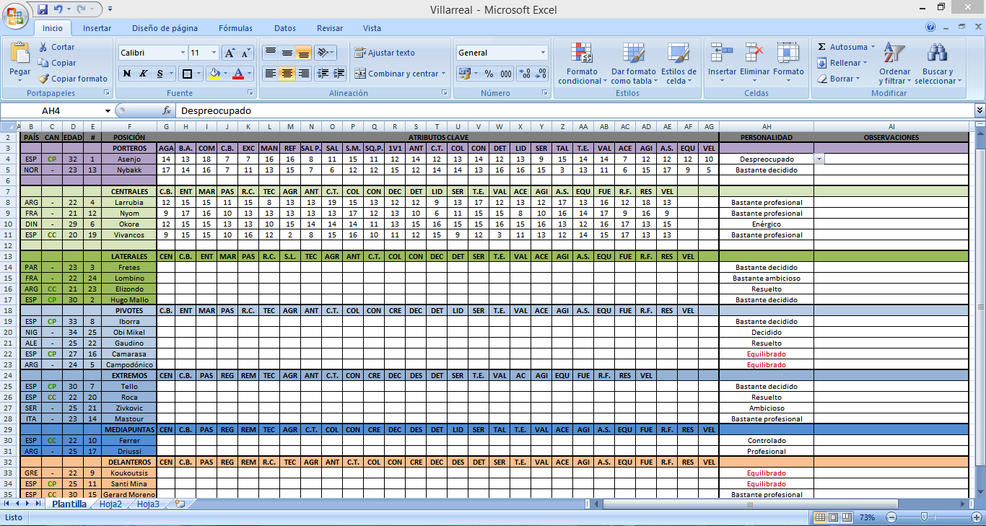Open the Fuente dialog launcher
The width and height of the screenshot is (986, 526).
(x=250, y=93)
